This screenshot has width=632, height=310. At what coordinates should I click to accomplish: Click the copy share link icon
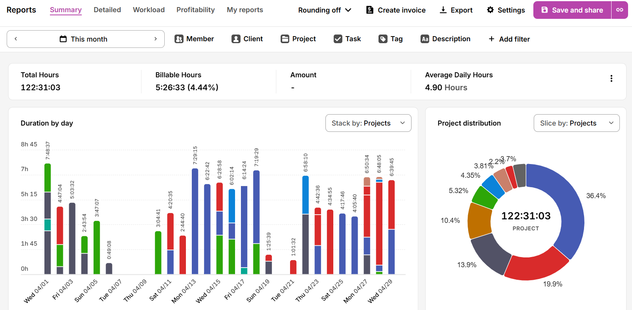(620, 10)
